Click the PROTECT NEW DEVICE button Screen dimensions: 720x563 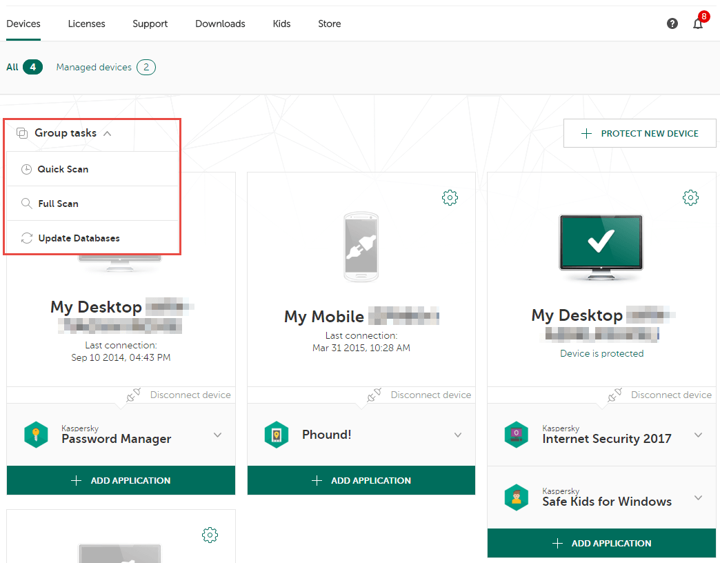639,133
